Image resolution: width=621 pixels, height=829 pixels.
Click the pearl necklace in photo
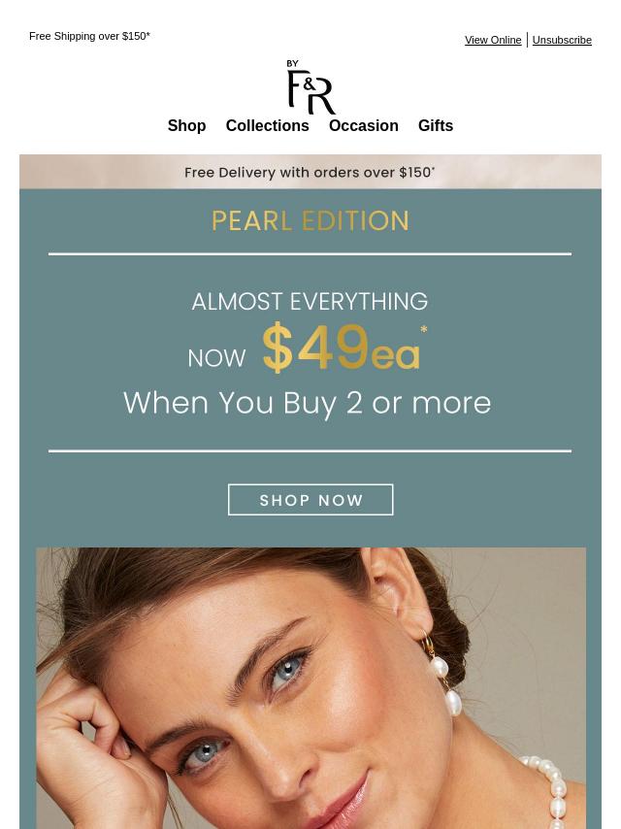point(549,793)
